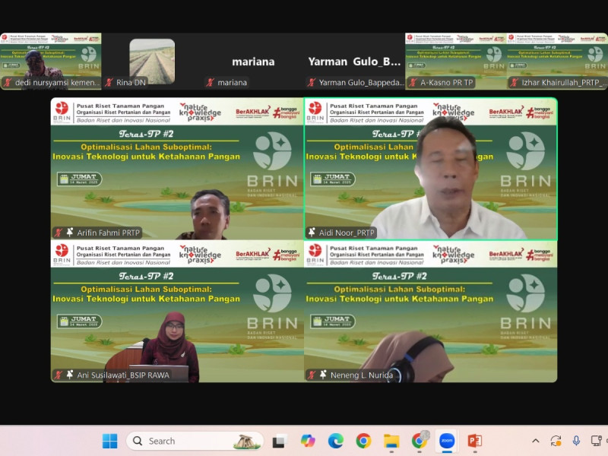Open File Explorer from the taskbar
Screen dimensions: 608x456
pos(391,441)
